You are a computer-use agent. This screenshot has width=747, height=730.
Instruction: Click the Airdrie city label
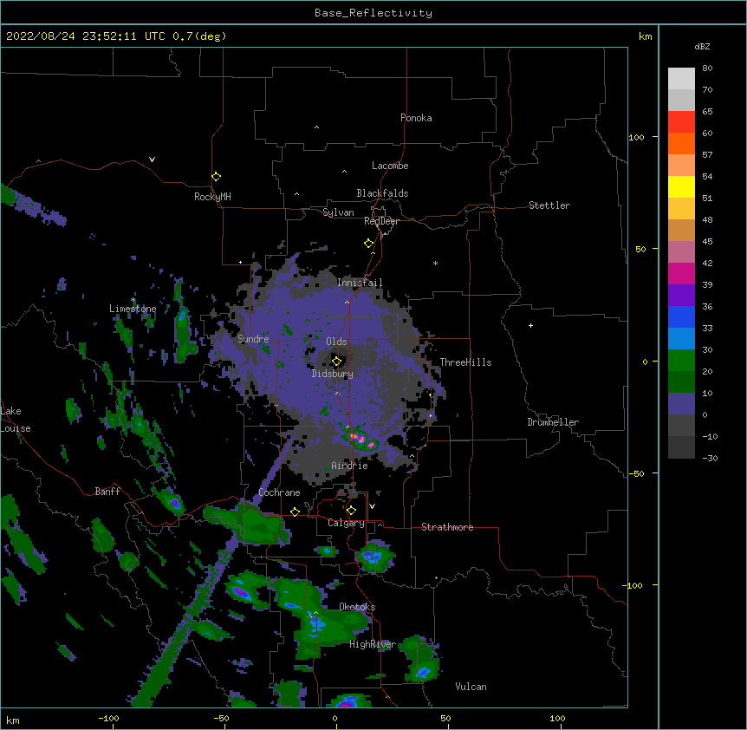pyautogui.click(x=349, y=466)
